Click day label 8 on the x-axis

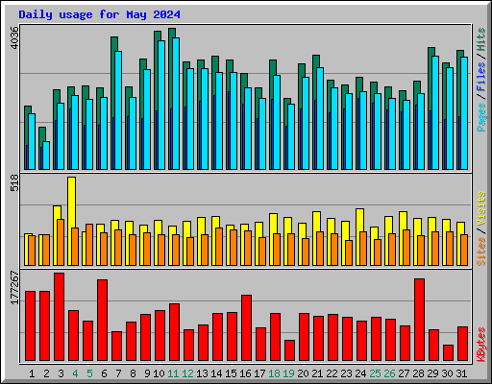click(x=133, y=373)
